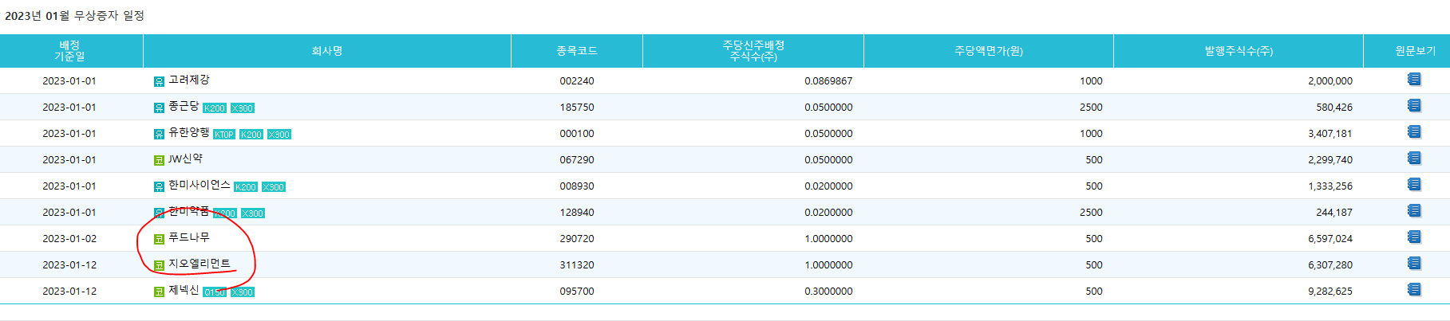This screenshot has width=1450, height=321.
Task: Click stock code 290720
Action: pyautogui.click(x=577, y=239)
